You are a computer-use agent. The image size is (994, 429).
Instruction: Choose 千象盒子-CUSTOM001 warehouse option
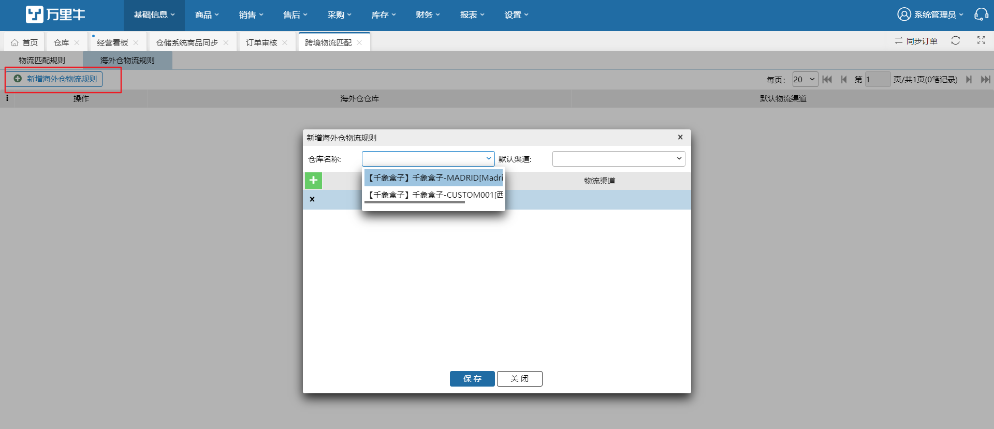tap(434, 195)
